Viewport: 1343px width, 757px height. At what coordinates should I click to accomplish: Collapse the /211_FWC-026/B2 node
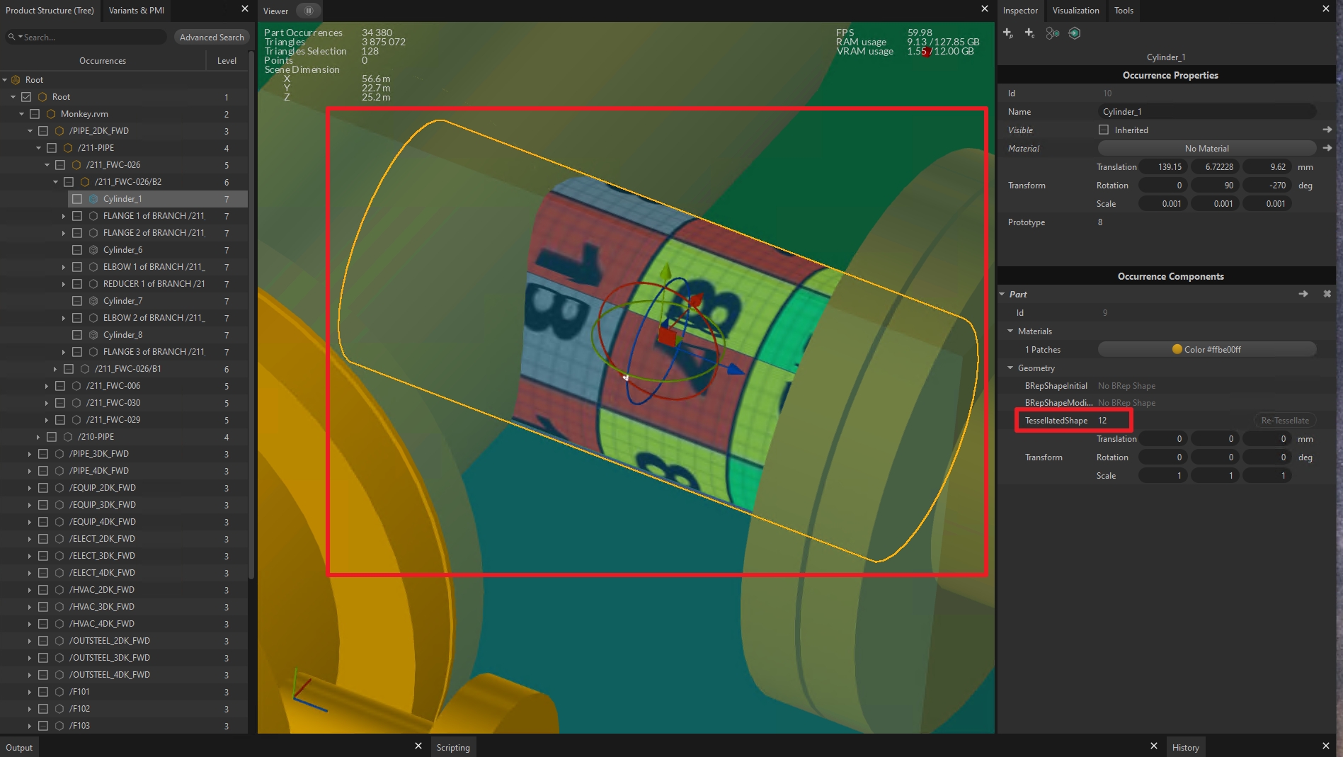tap(55, 182)
